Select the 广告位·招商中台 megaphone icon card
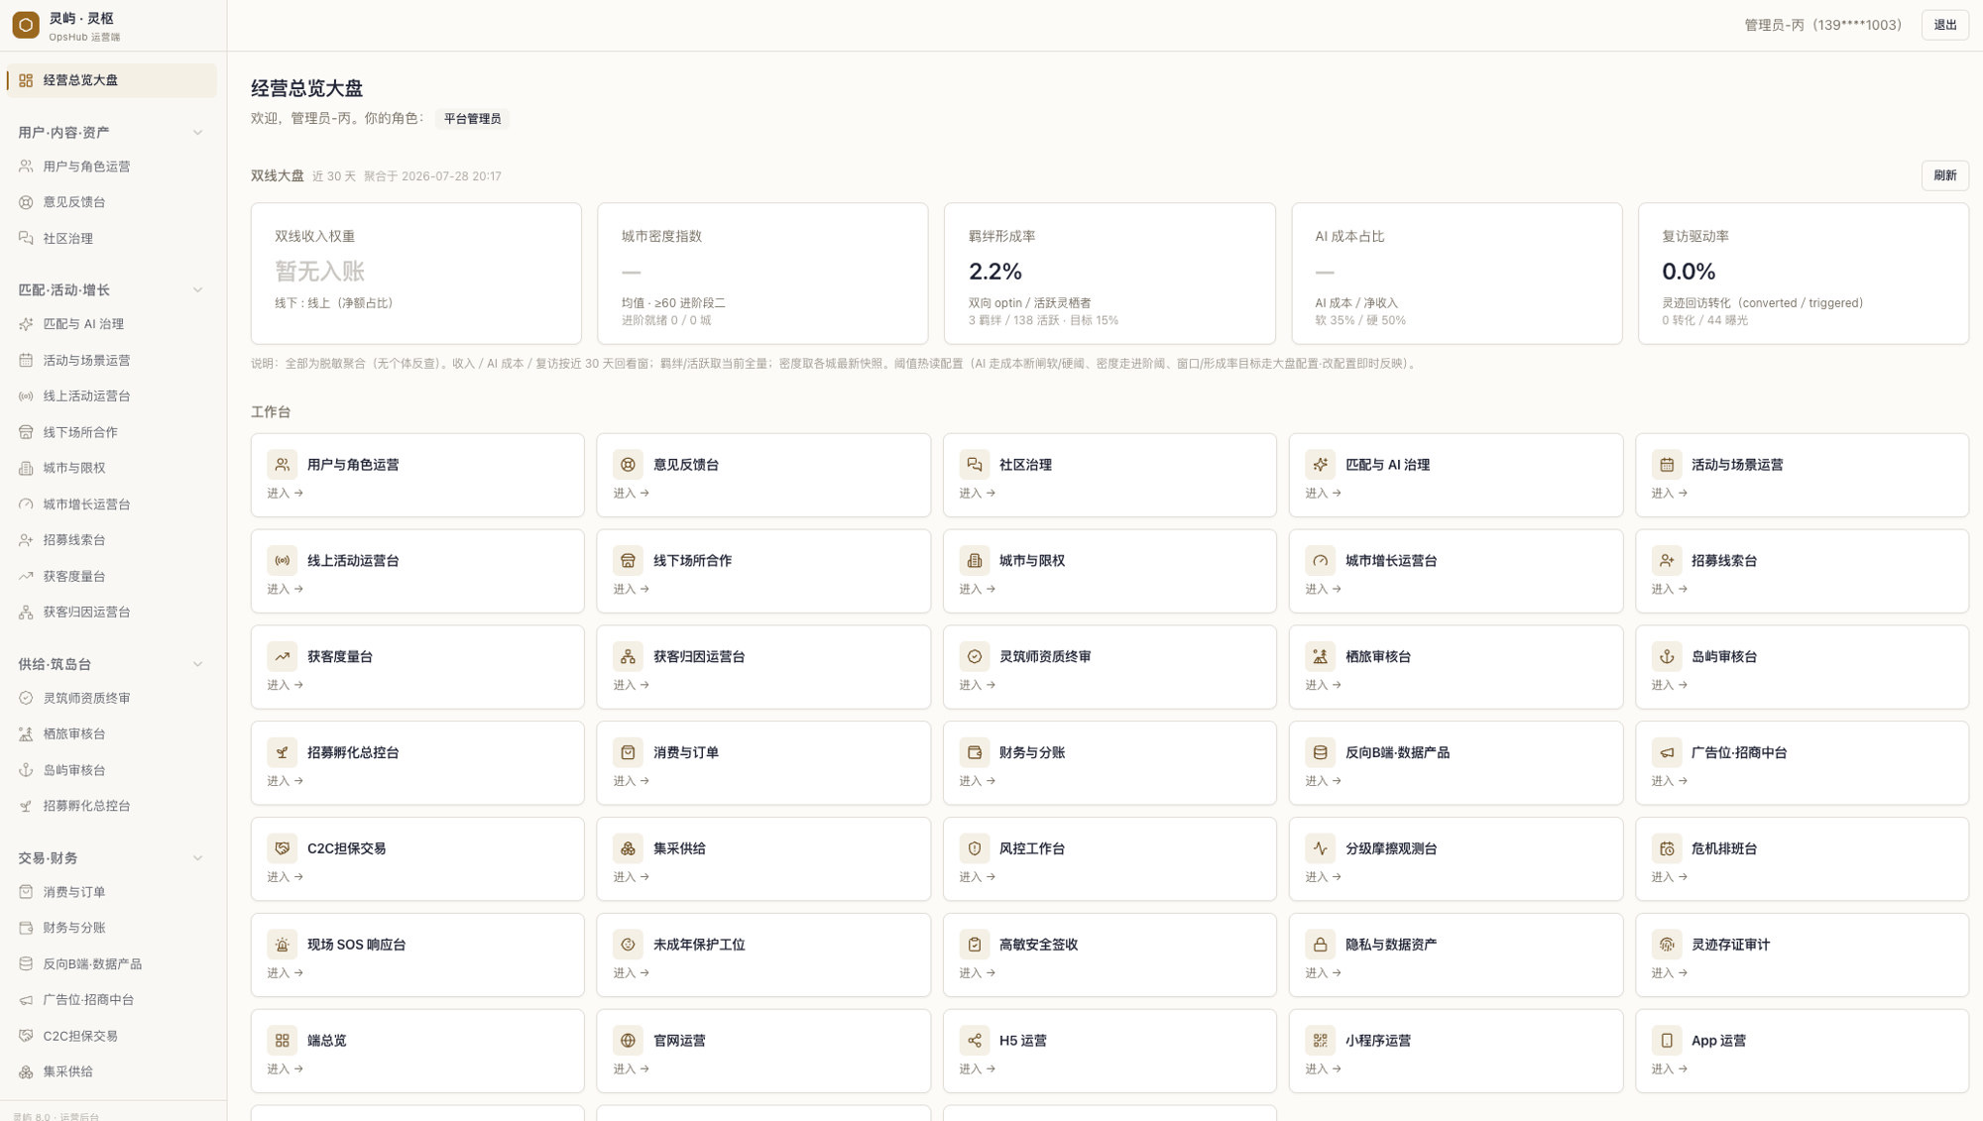Viewport: 1983px width, 1121px height. (x=1802, y=763)
